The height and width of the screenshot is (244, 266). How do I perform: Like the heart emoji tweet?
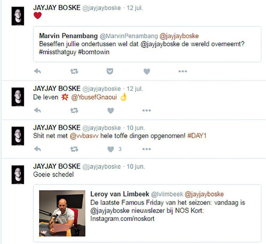147,71
